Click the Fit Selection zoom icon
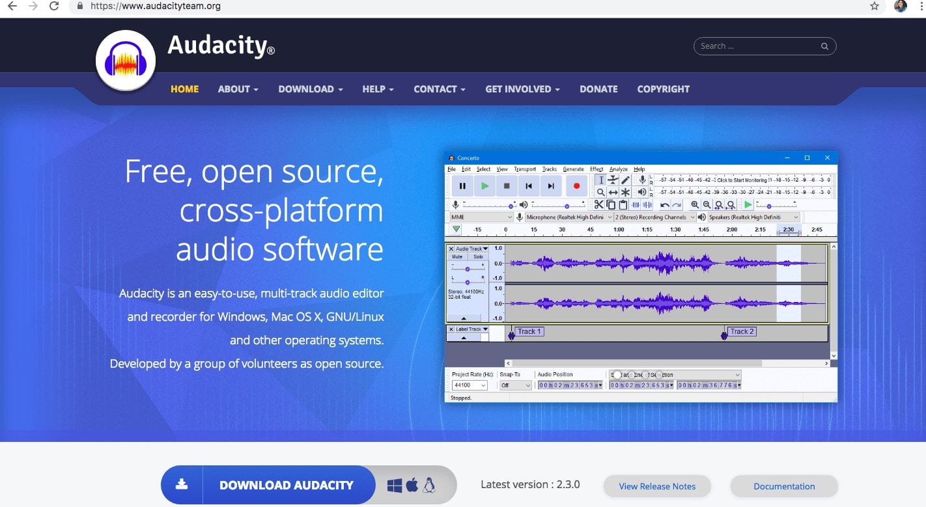Viewport: 926px width, 507px height. (x=719, y=205)
